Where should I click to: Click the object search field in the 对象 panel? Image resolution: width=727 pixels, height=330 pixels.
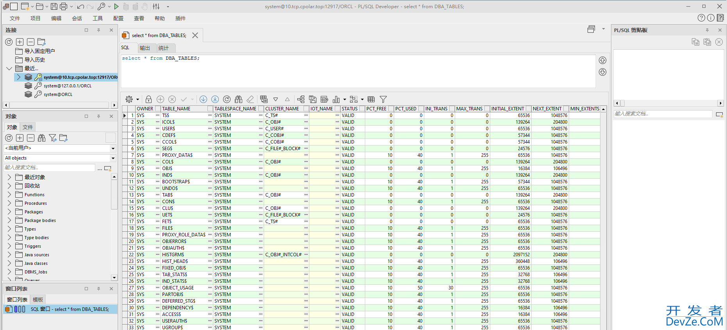click(49, 167)
